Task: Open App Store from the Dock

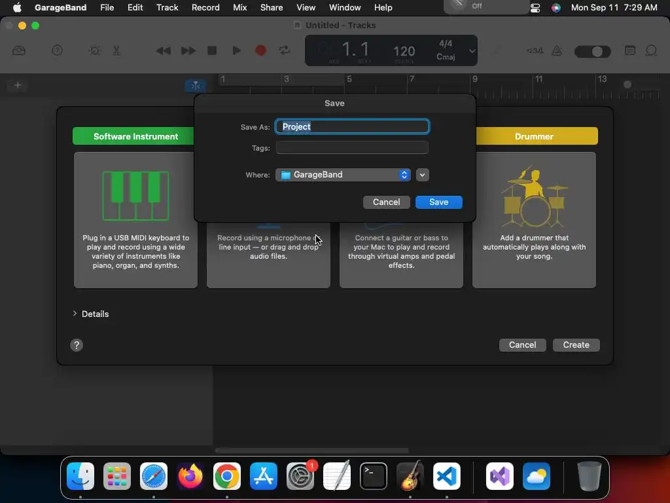Action: [x=264, y=476]
